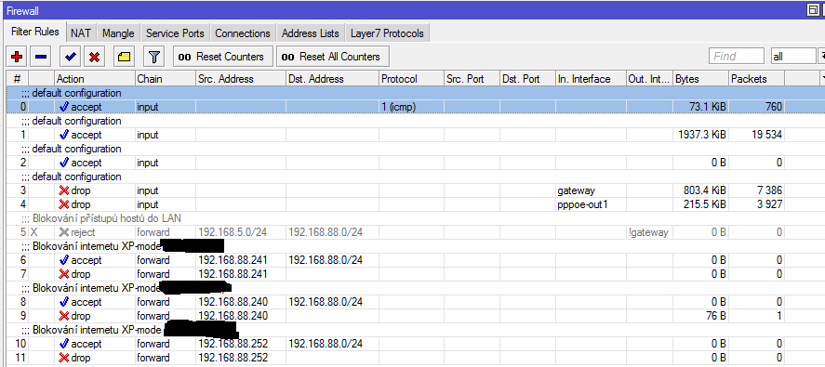The image size is (825, 367).
Task: Select the '19 534' packets cell
Action: click(x=756, y=135)
